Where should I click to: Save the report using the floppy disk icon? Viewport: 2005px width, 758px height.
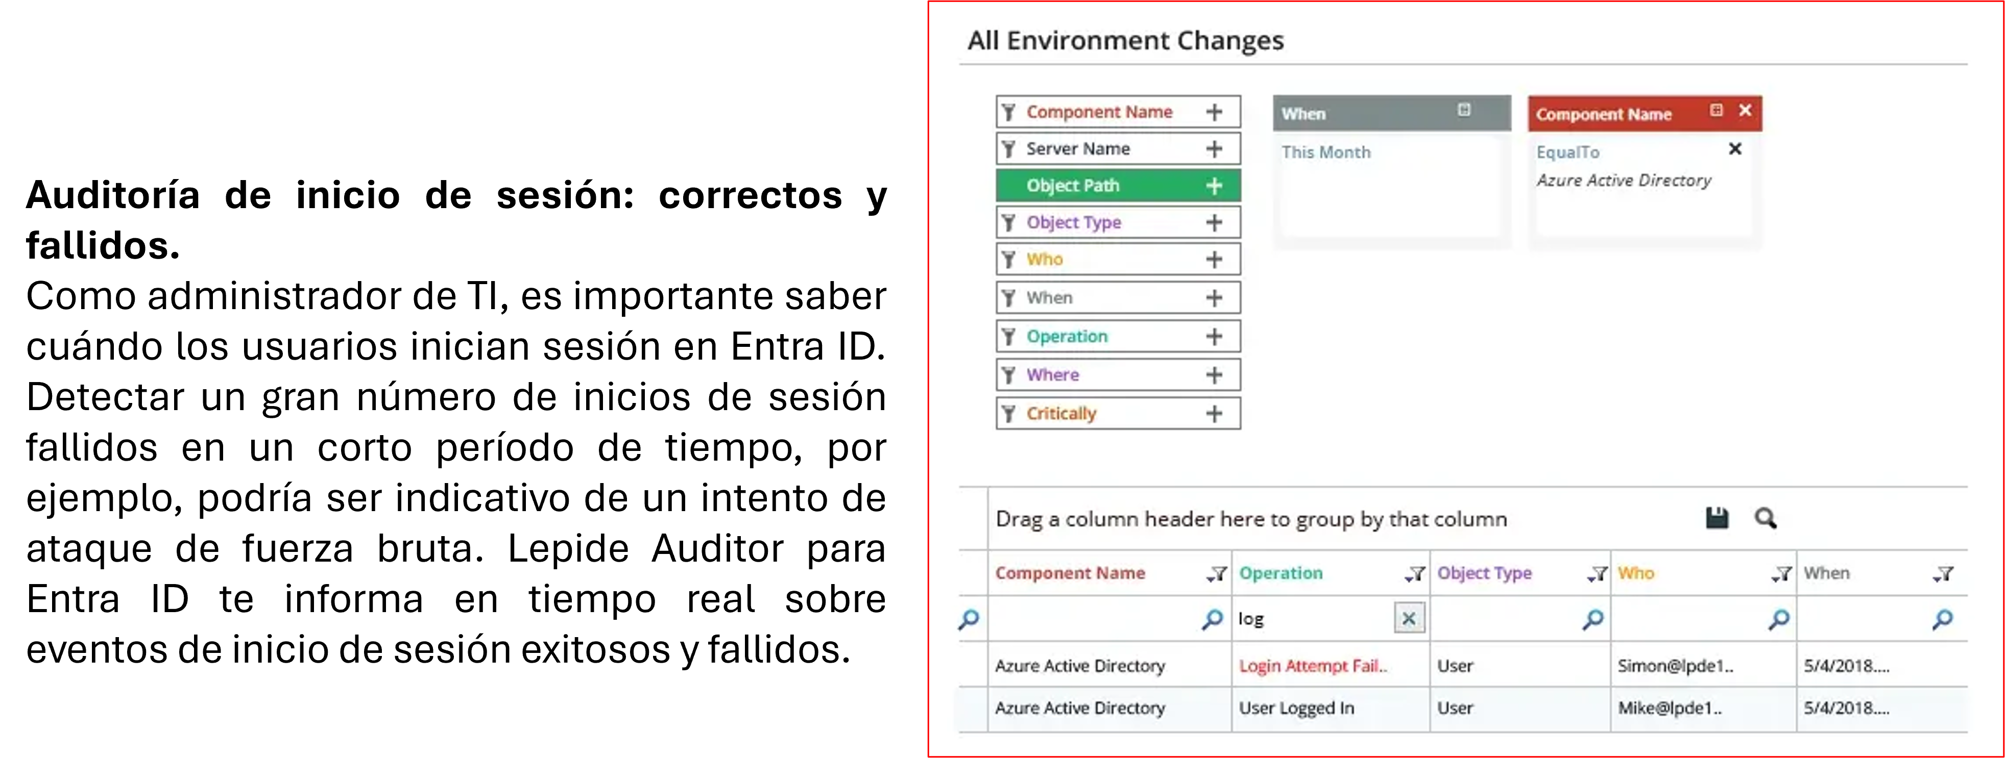point(1717,518)
